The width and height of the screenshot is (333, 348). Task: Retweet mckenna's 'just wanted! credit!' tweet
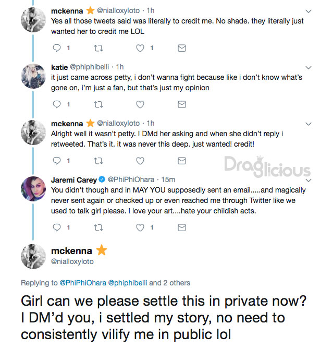coord(98,161)
